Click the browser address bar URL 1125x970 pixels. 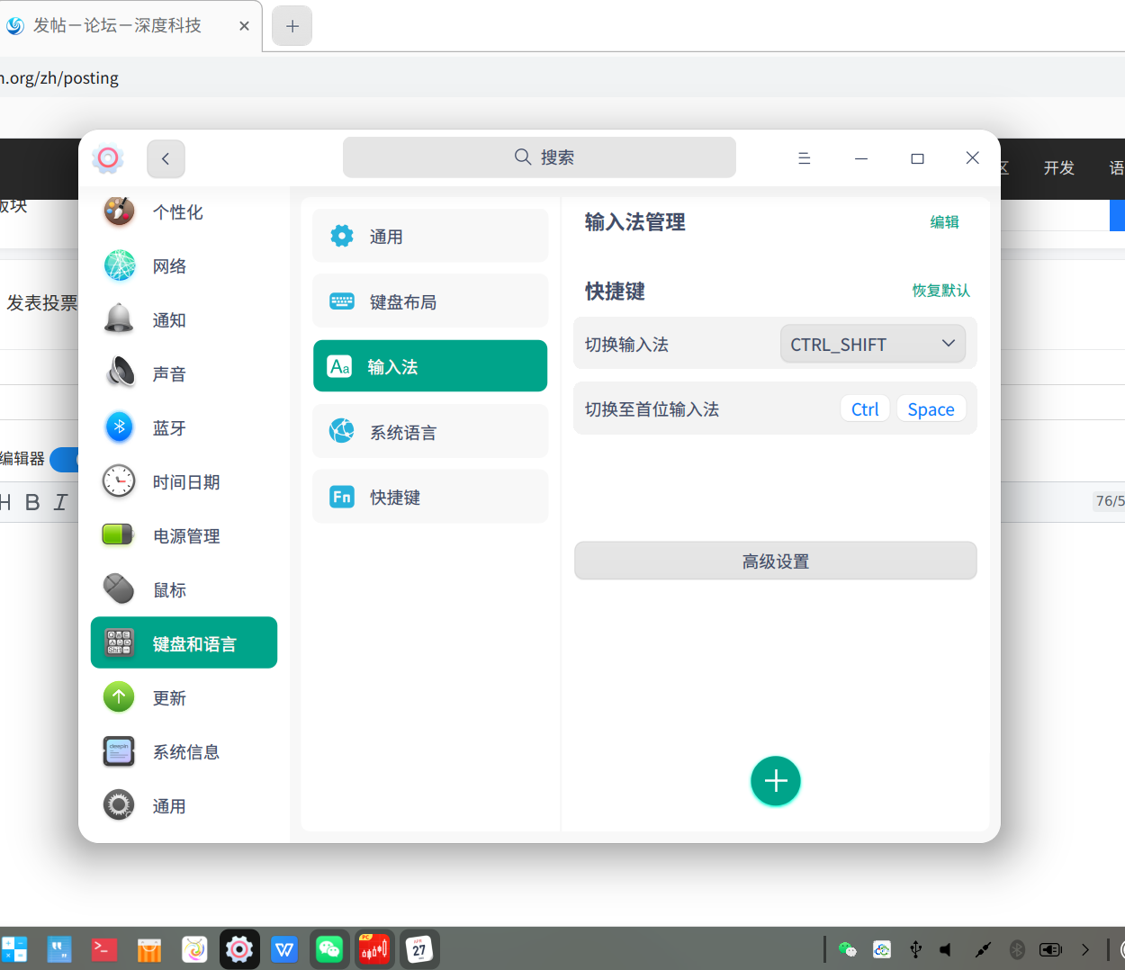(x=59, y=78)
